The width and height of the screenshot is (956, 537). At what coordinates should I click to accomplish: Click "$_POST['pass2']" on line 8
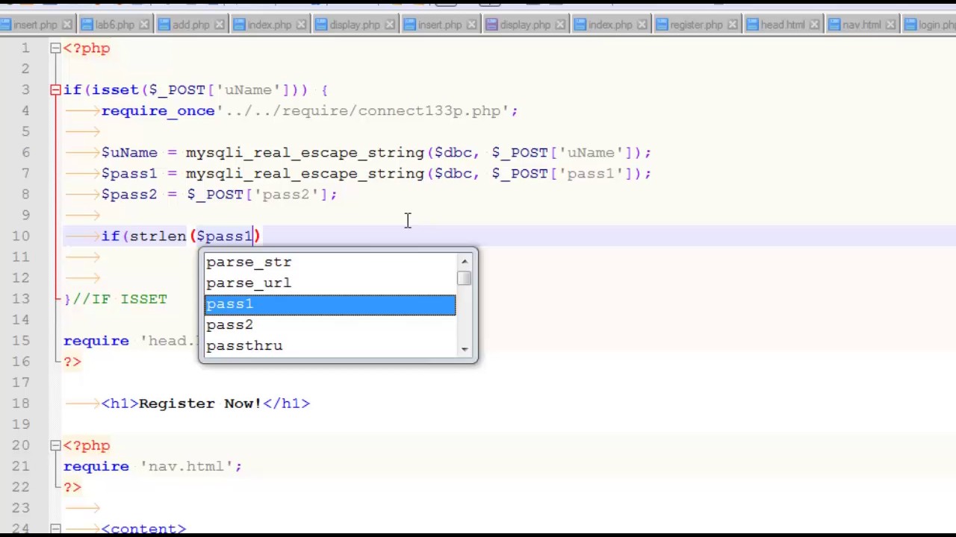[257, 195]
